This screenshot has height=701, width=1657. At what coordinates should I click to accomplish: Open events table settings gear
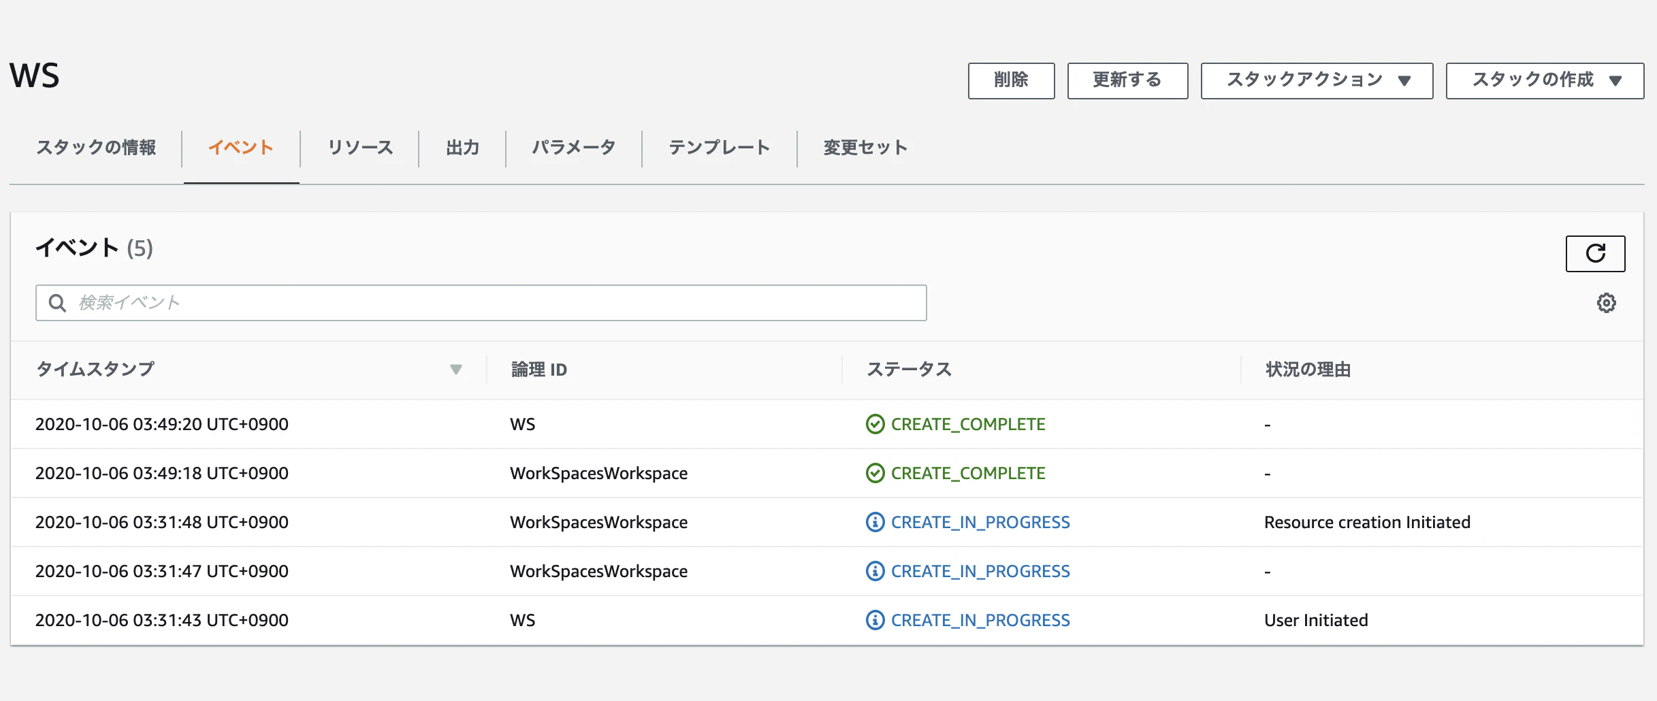1606,303
